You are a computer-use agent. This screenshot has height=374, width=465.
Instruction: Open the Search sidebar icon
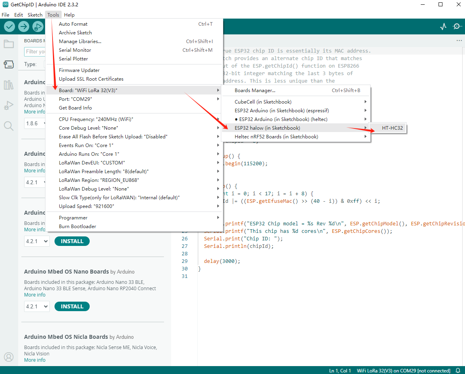[9, 126]
